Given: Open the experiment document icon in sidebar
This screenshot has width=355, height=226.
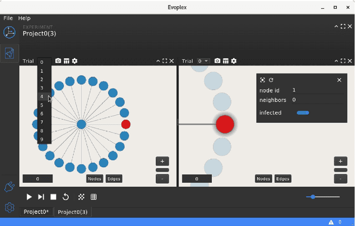Looking at the screenshot, I should [x=9, y=53].
